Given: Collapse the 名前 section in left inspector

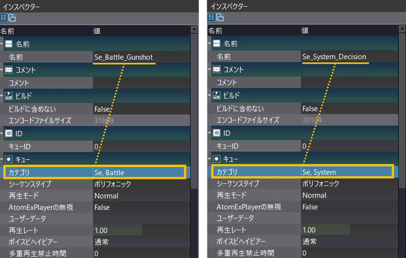Looking at the screenshot, I should 2,44.
